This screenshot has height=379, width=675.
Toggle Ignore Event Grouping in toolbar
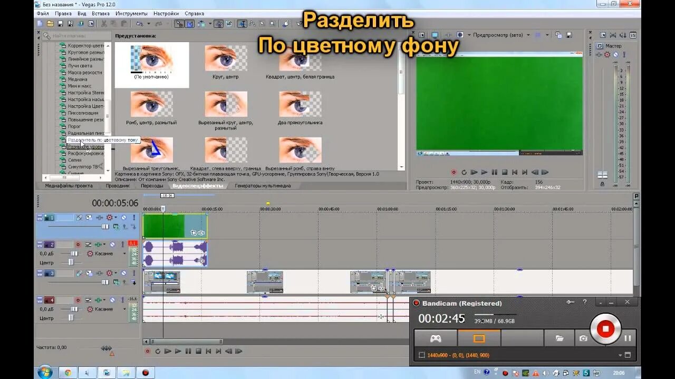229,24
